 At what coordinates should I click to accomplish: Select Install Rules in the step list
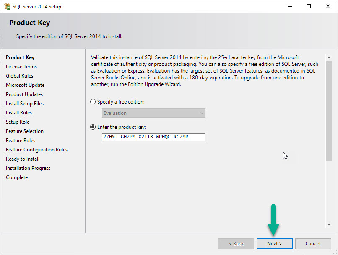(x=19, y=113)
